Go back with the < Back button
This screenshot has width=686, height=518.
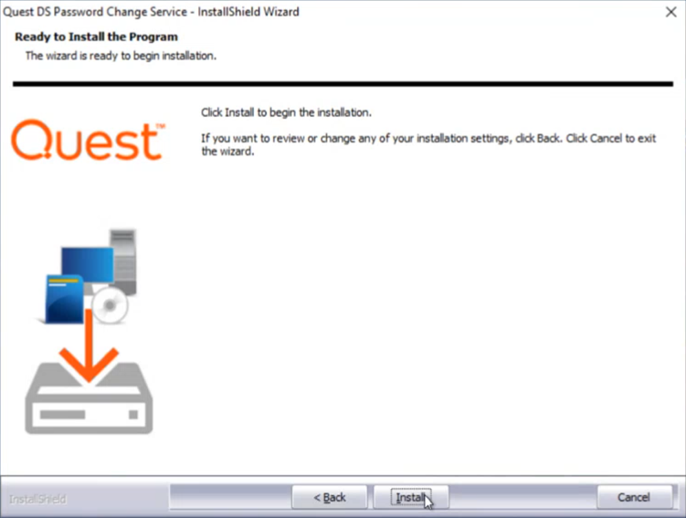330,497
